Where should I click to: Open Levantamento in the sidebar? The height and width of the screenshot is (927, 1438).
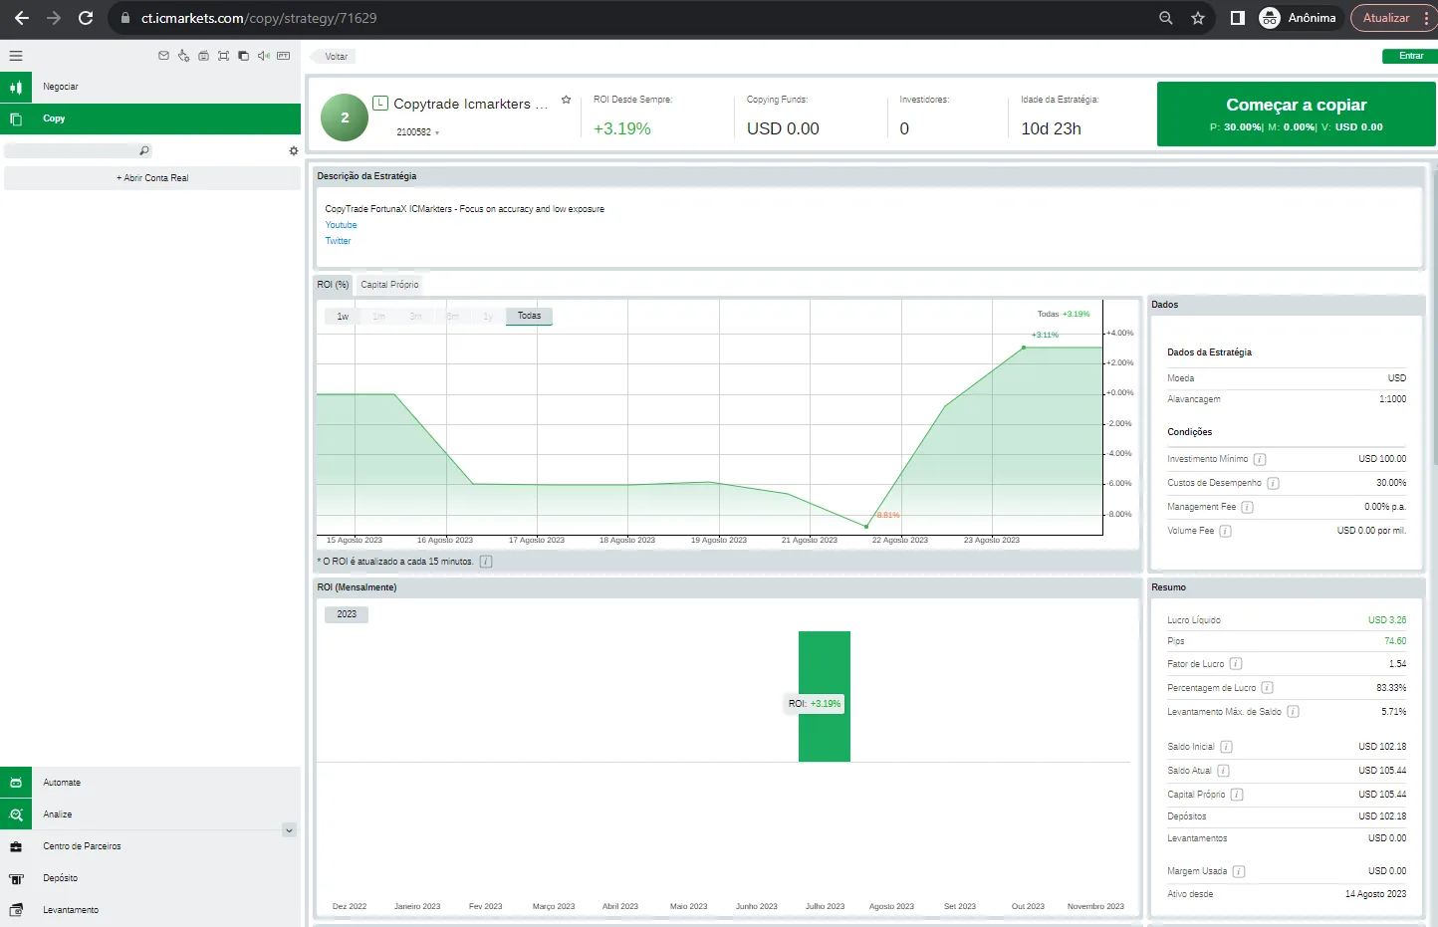click(150, 910)
